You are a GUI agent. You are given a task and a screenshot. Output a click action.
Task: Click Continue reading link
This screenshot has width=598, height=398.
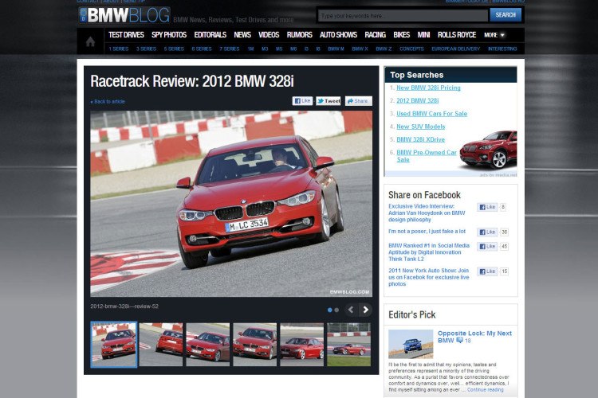[x=485, y=390]
